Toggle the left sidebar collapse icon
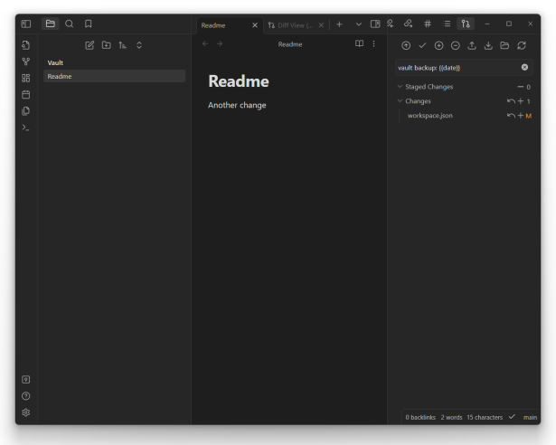Screen dimensions: 556x445 [26, 24]
